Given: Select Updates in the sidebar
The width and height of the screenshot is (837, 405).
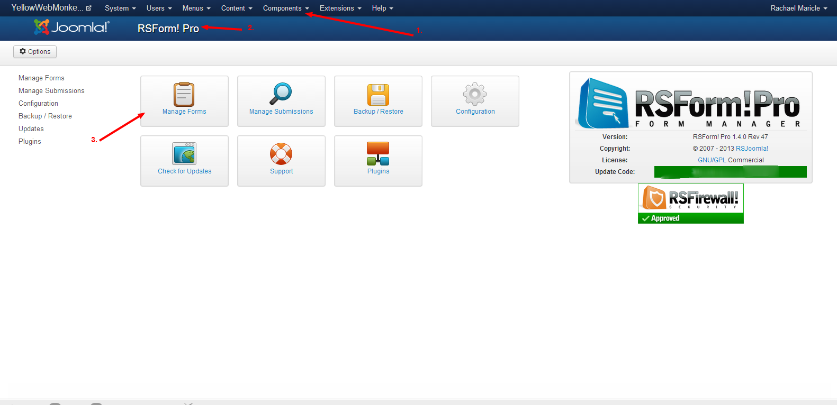Looking at the screenshot, I should [31, 128].
